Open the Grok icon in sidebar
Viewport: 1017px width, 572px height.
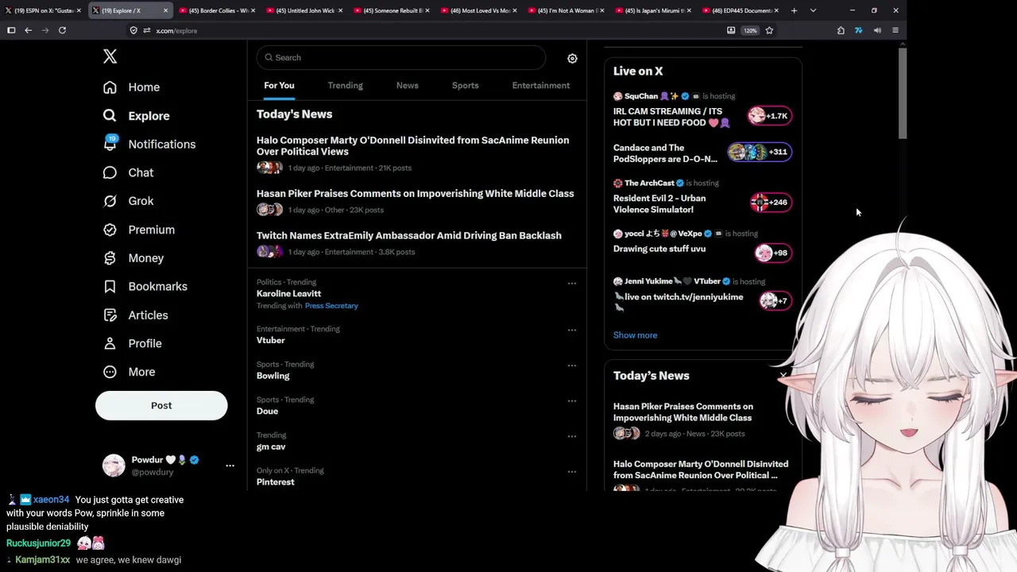click(110, 201)
